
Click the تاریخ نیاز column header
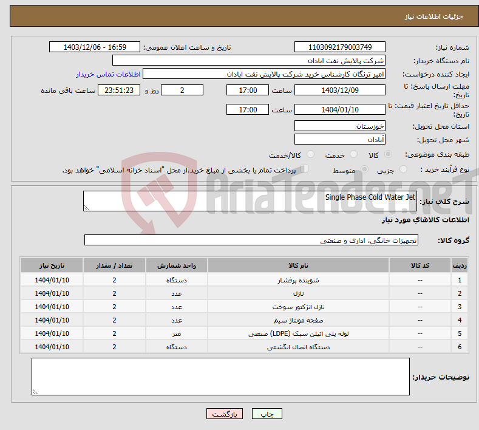(x=52, y=265)
